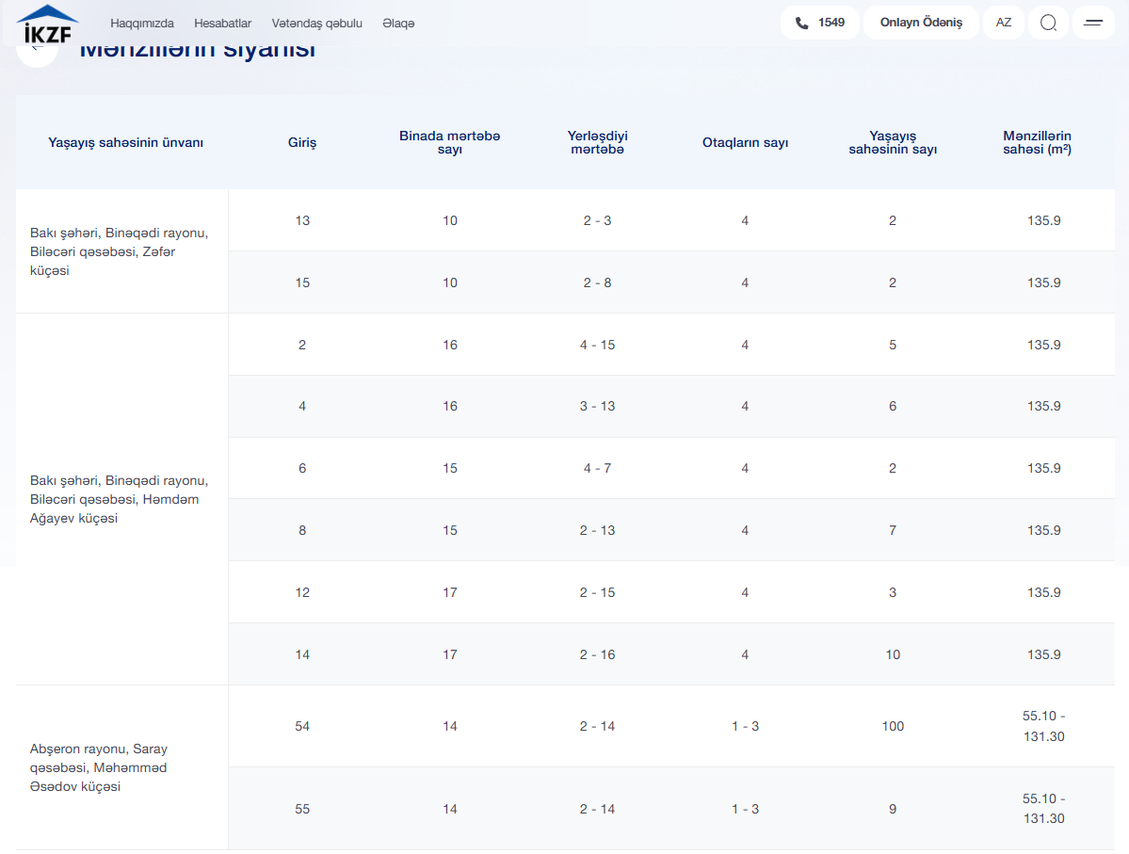Select the Həmdəm Ağayev küçəsi address cell

coord(121,499)
